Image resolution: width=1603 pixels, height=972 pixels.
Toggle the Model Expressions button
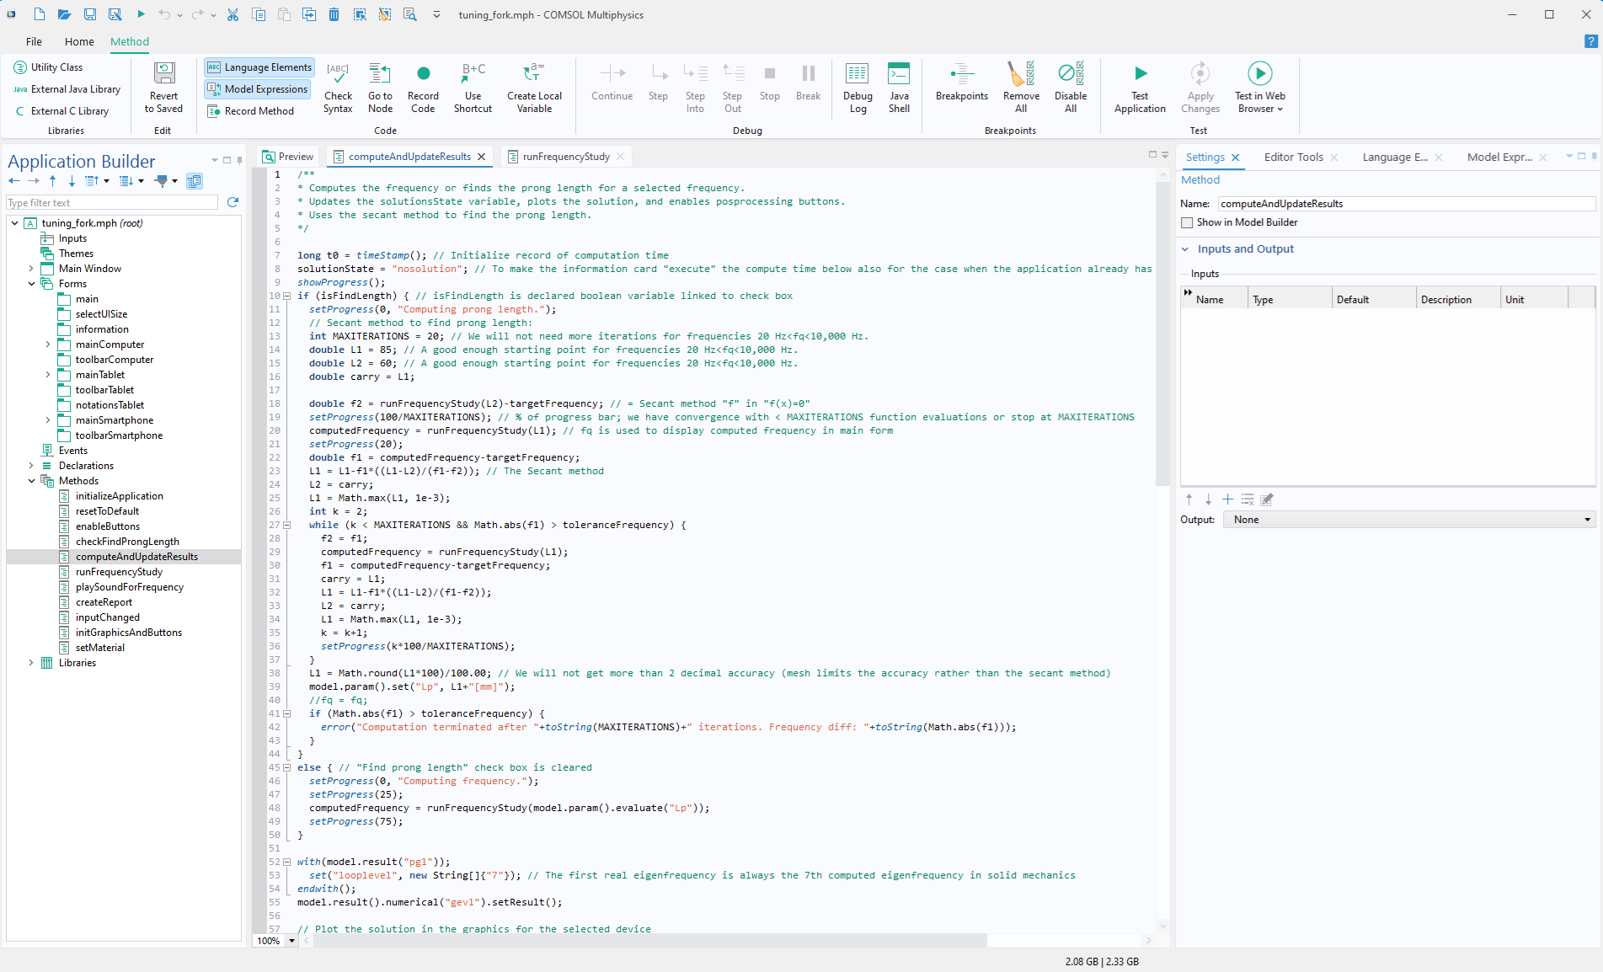(258, 89)
